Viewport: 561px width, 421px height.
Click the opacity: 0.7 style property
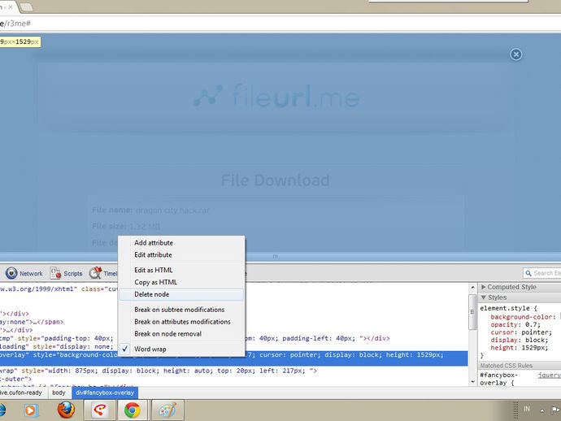point(515,324)
